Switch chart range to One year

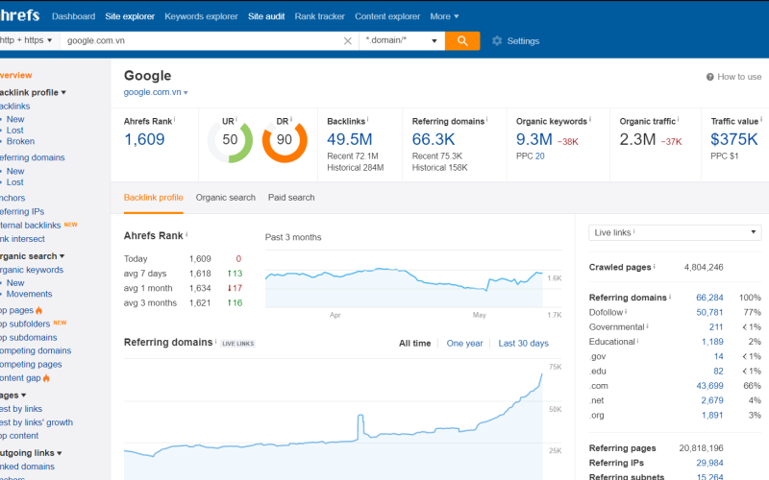(464, 344)
